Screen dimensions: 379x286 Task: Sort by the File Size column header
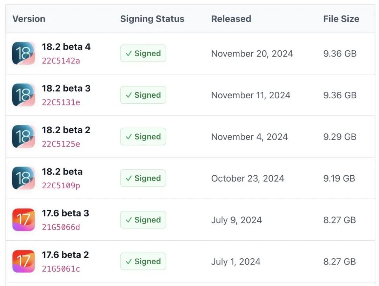coord(341,19)
